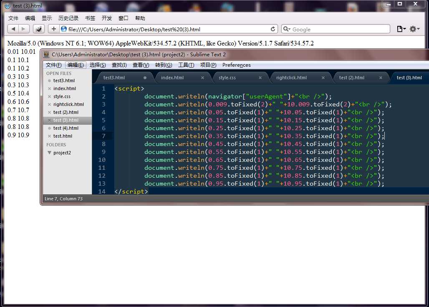This screenshot has height=307, width=429.
Task: Open test (2).html in sidebar
Action: [x=66, y=112]
